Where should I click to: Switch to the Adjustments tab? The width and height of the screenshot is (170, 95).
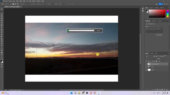[x=154, y=21]
